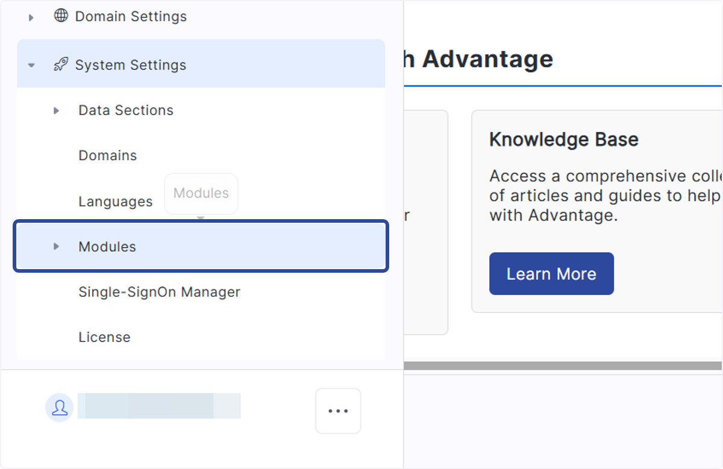Click the user profile avatar icon

click(60, 408)
